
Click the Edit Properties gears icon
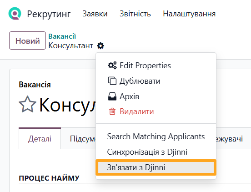coord(112,66)
